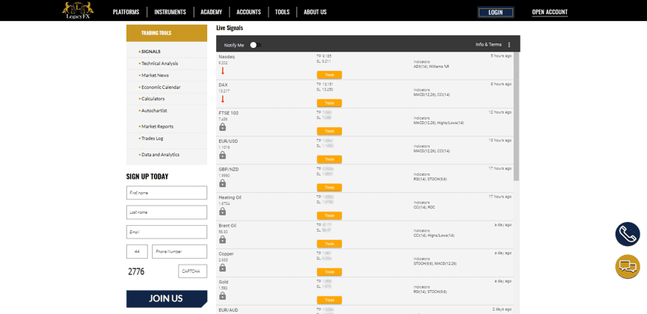
Task: Open Data and Analytics in the sidebar
Action: click(160, 155)
